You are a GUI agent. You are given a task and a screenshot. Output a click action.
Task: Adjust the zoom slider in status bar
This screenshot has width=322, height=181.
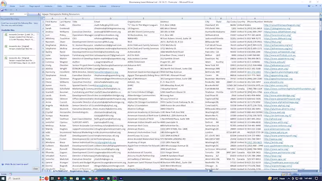click(310, 174)
